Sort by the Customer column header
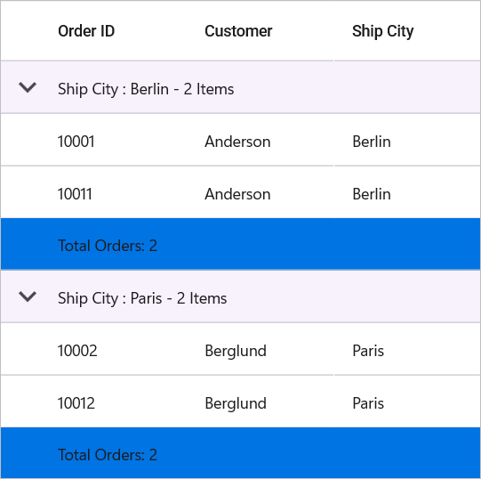This screenshot has width=481, height=479. (x=238, y=31)
